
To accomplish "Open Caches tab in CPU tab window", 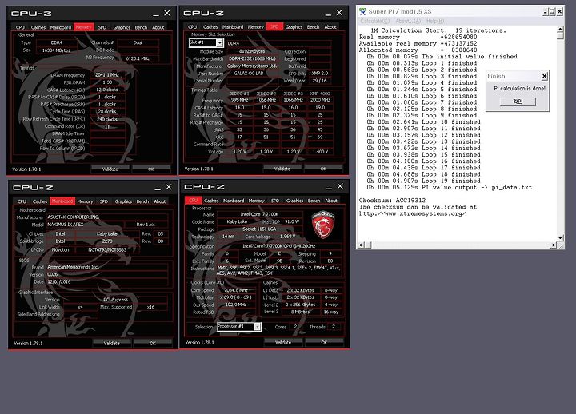I will (x=211, y=201).
